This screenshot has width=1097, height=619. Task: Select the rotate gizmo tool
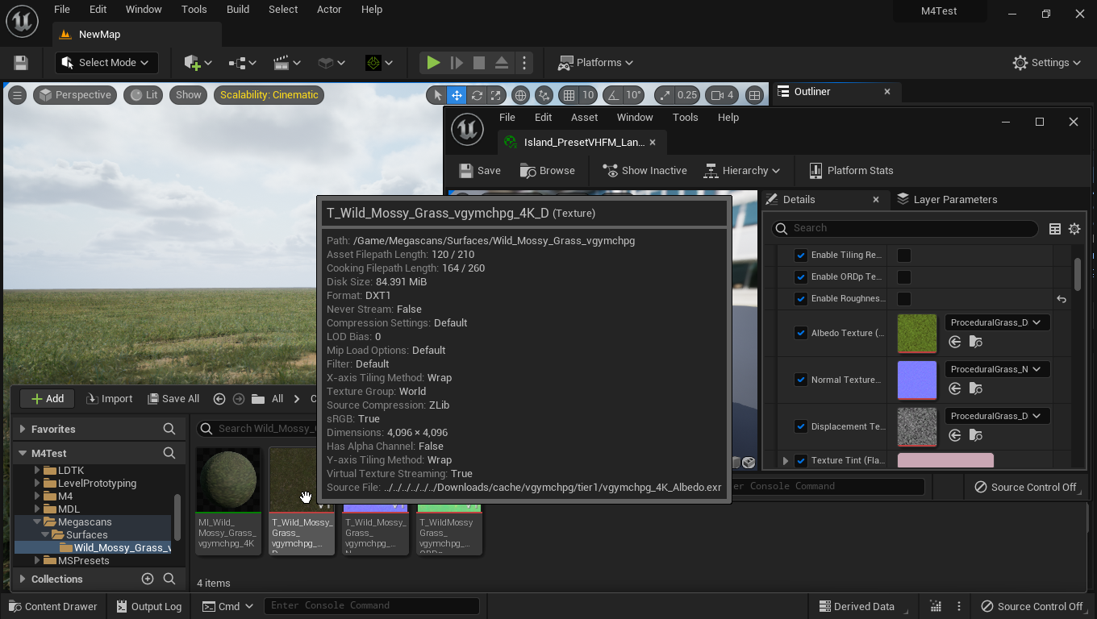pyautogui.click(x=477, y=95)
